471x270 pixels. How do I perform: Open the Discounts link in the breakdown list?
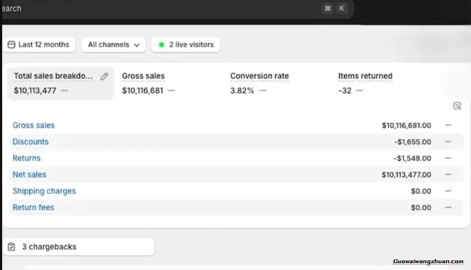tap(30, 142)
